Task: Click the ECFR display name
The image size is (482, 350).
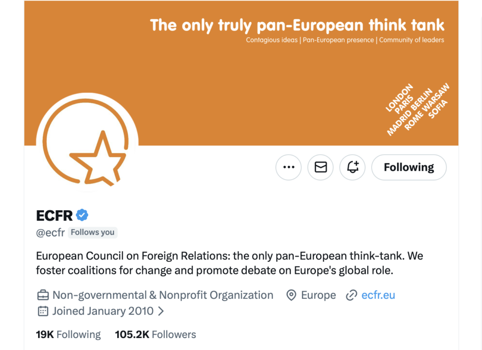Action: [x=54, y=215]
